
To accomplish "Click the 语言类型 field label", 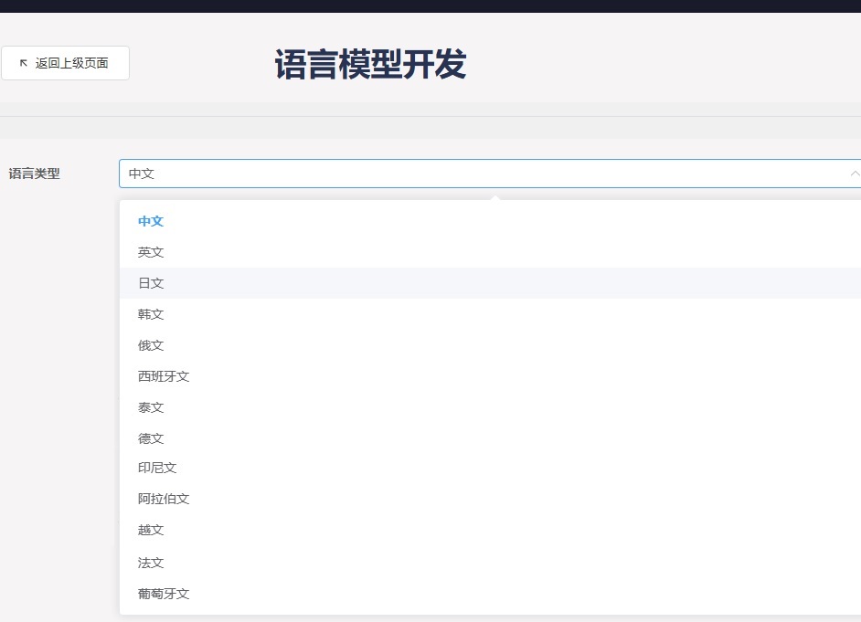I will [x=35, y=174].
